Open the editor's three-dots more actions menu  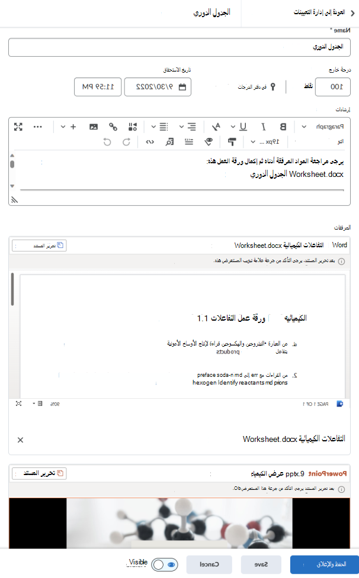click(x=38, y=127)
